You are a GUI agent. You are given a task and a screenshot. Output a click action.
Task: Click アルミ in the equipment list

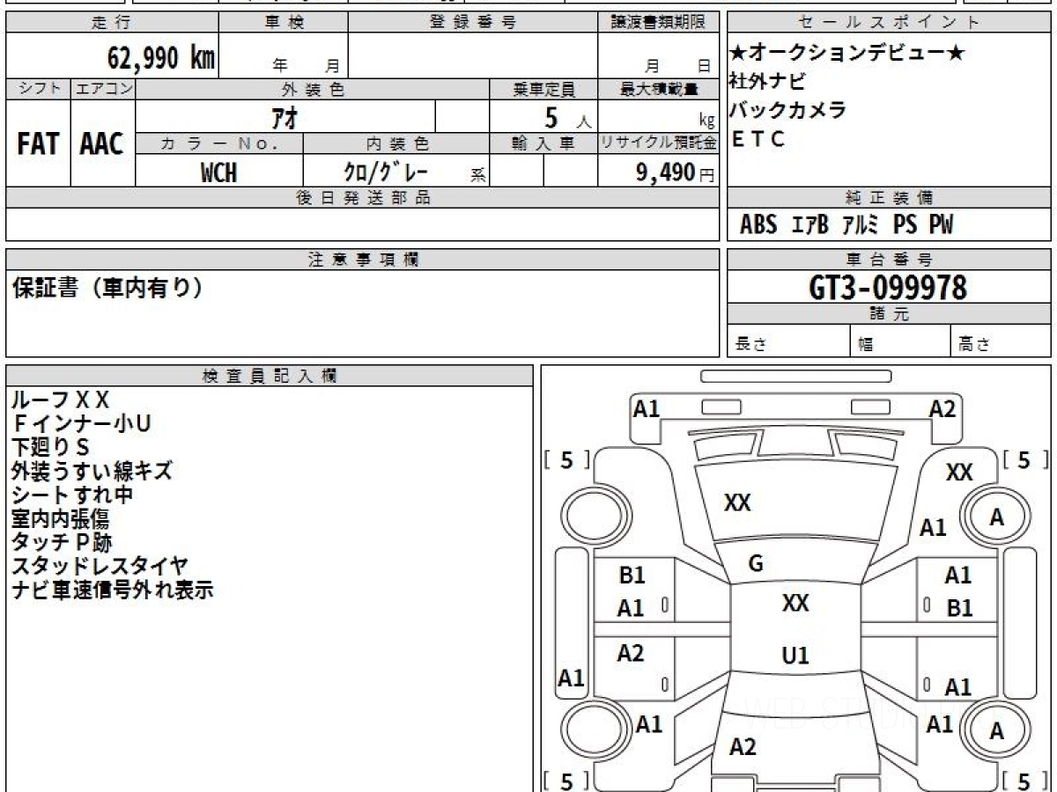click(861, 225)
